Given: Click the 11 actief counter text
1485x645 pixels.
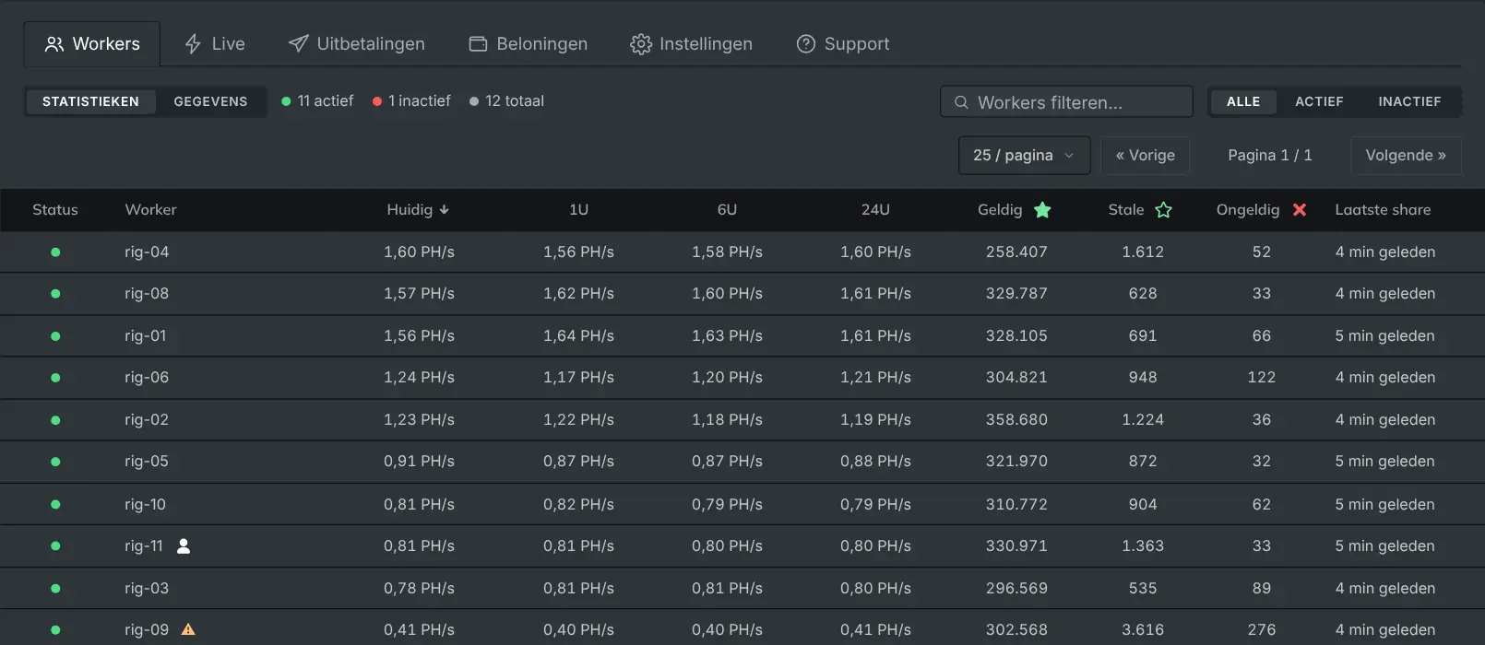Looking at the screenshot, I should (x=326, y=101).
